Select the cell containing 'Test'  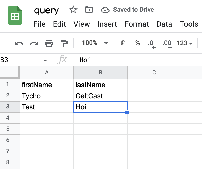point(47,107)
